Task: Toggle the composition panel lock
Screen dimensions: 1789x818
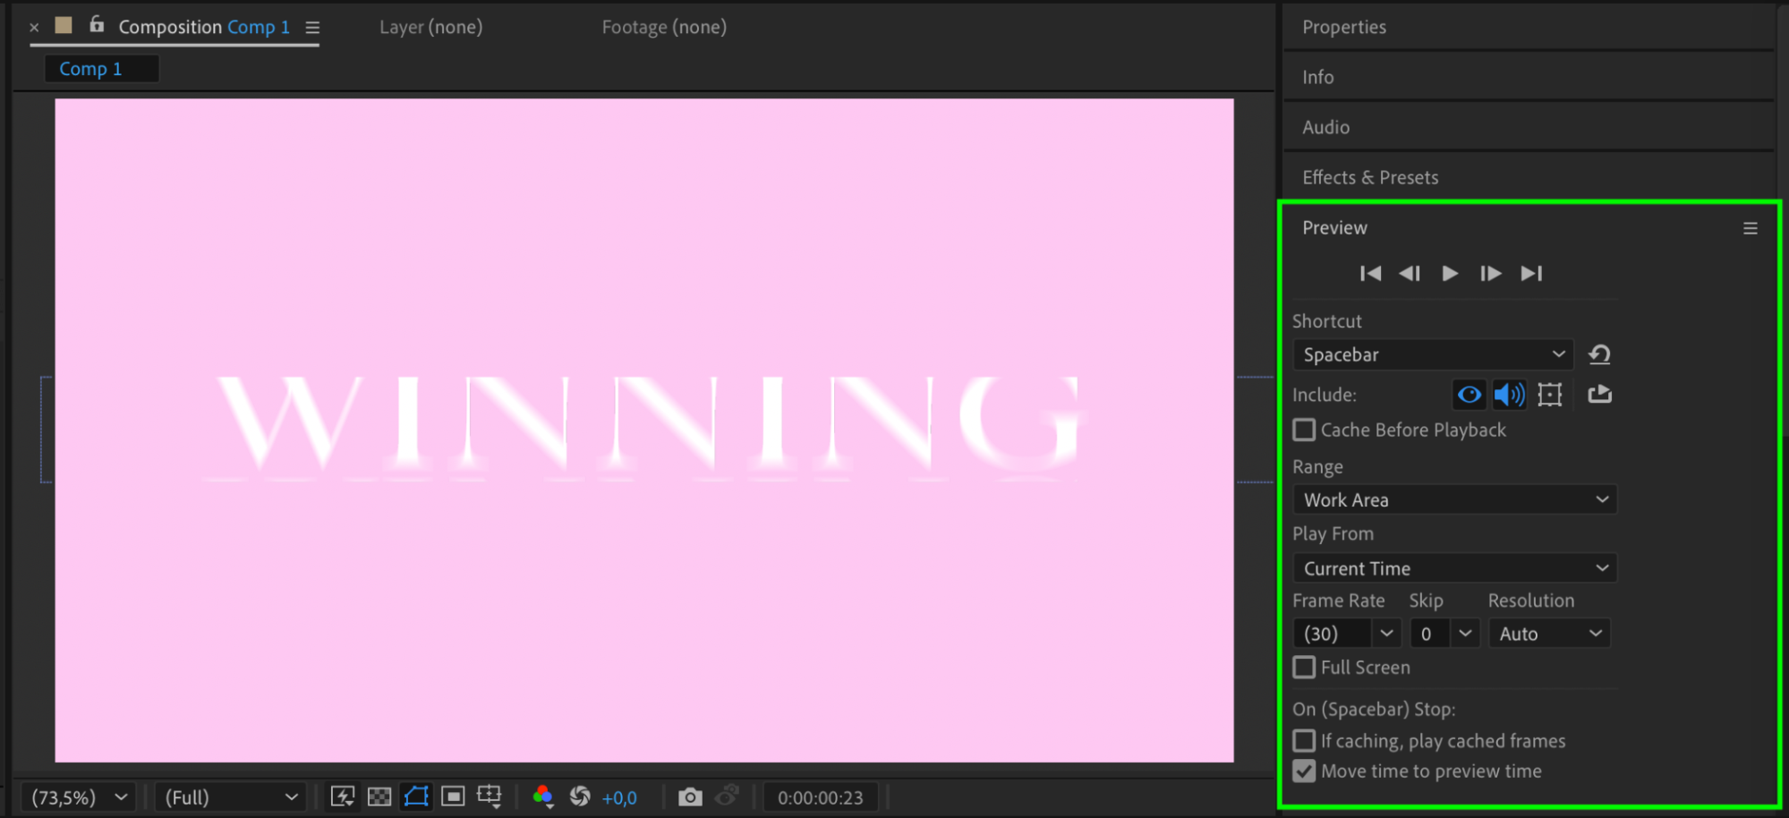Action: tap(97, 25)
